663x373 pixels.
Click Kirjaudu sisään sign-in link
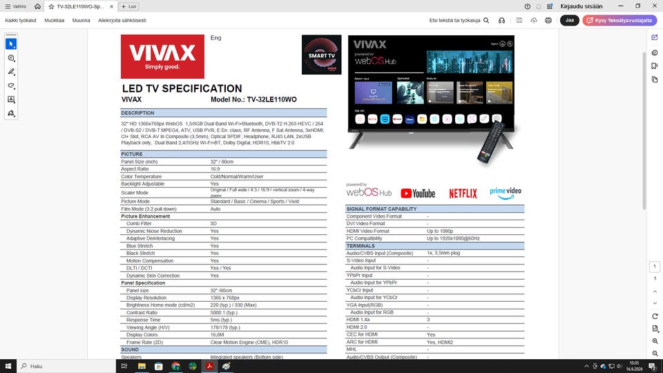click(x=582, y=6)
